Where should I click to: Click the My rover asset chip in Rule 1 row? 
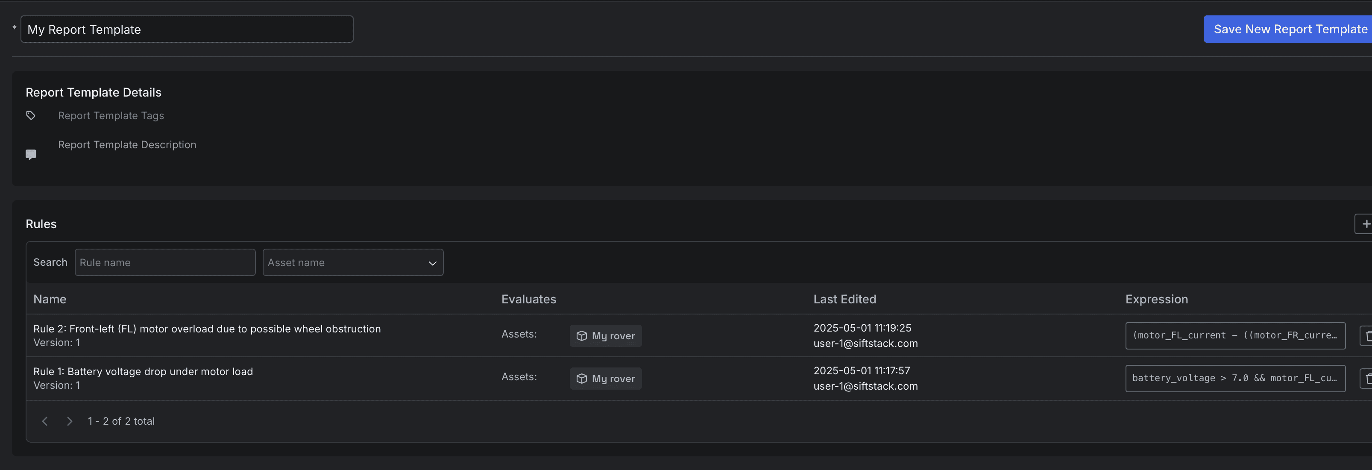(x=606, y=378)
